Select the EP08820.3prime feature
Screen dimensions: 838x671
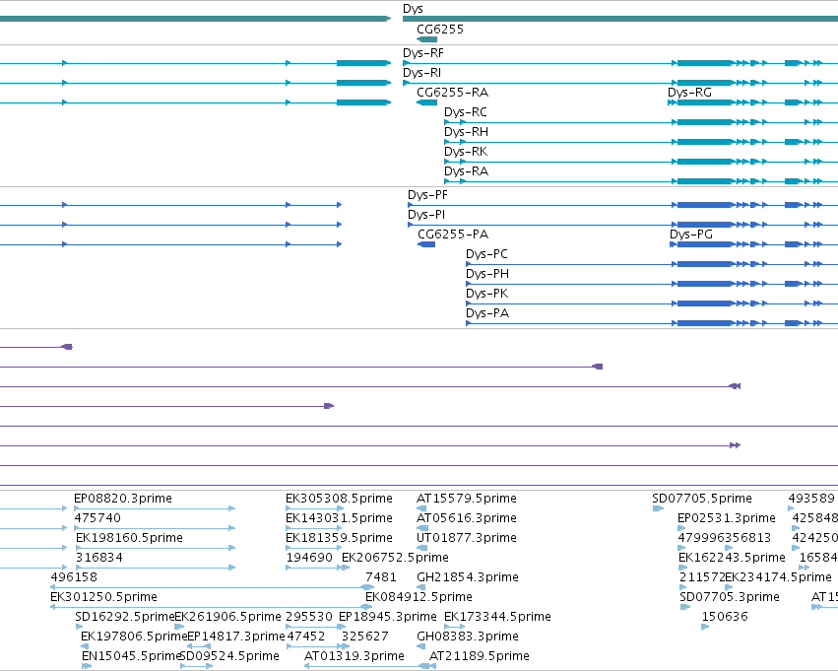point(123,499)
